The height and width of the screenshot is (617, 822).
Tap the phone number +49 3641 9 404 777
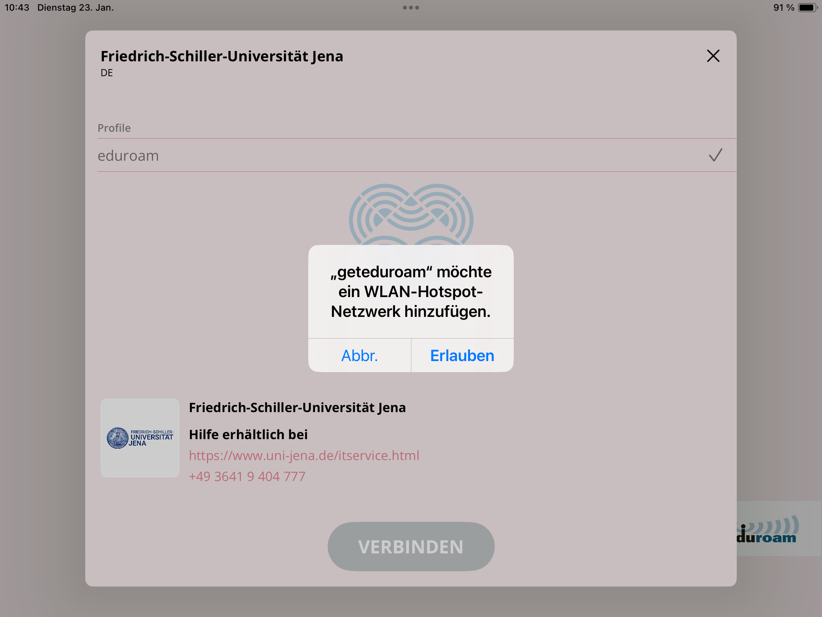click(247, 476)
